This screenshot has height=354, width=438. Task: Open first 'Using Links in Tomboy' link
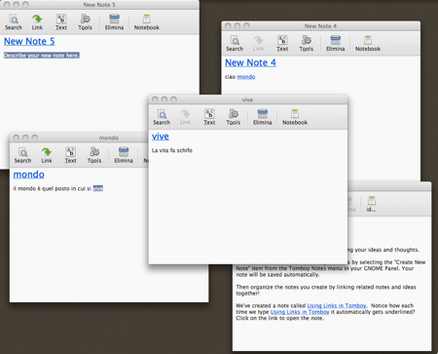click(x=337, y=305)
